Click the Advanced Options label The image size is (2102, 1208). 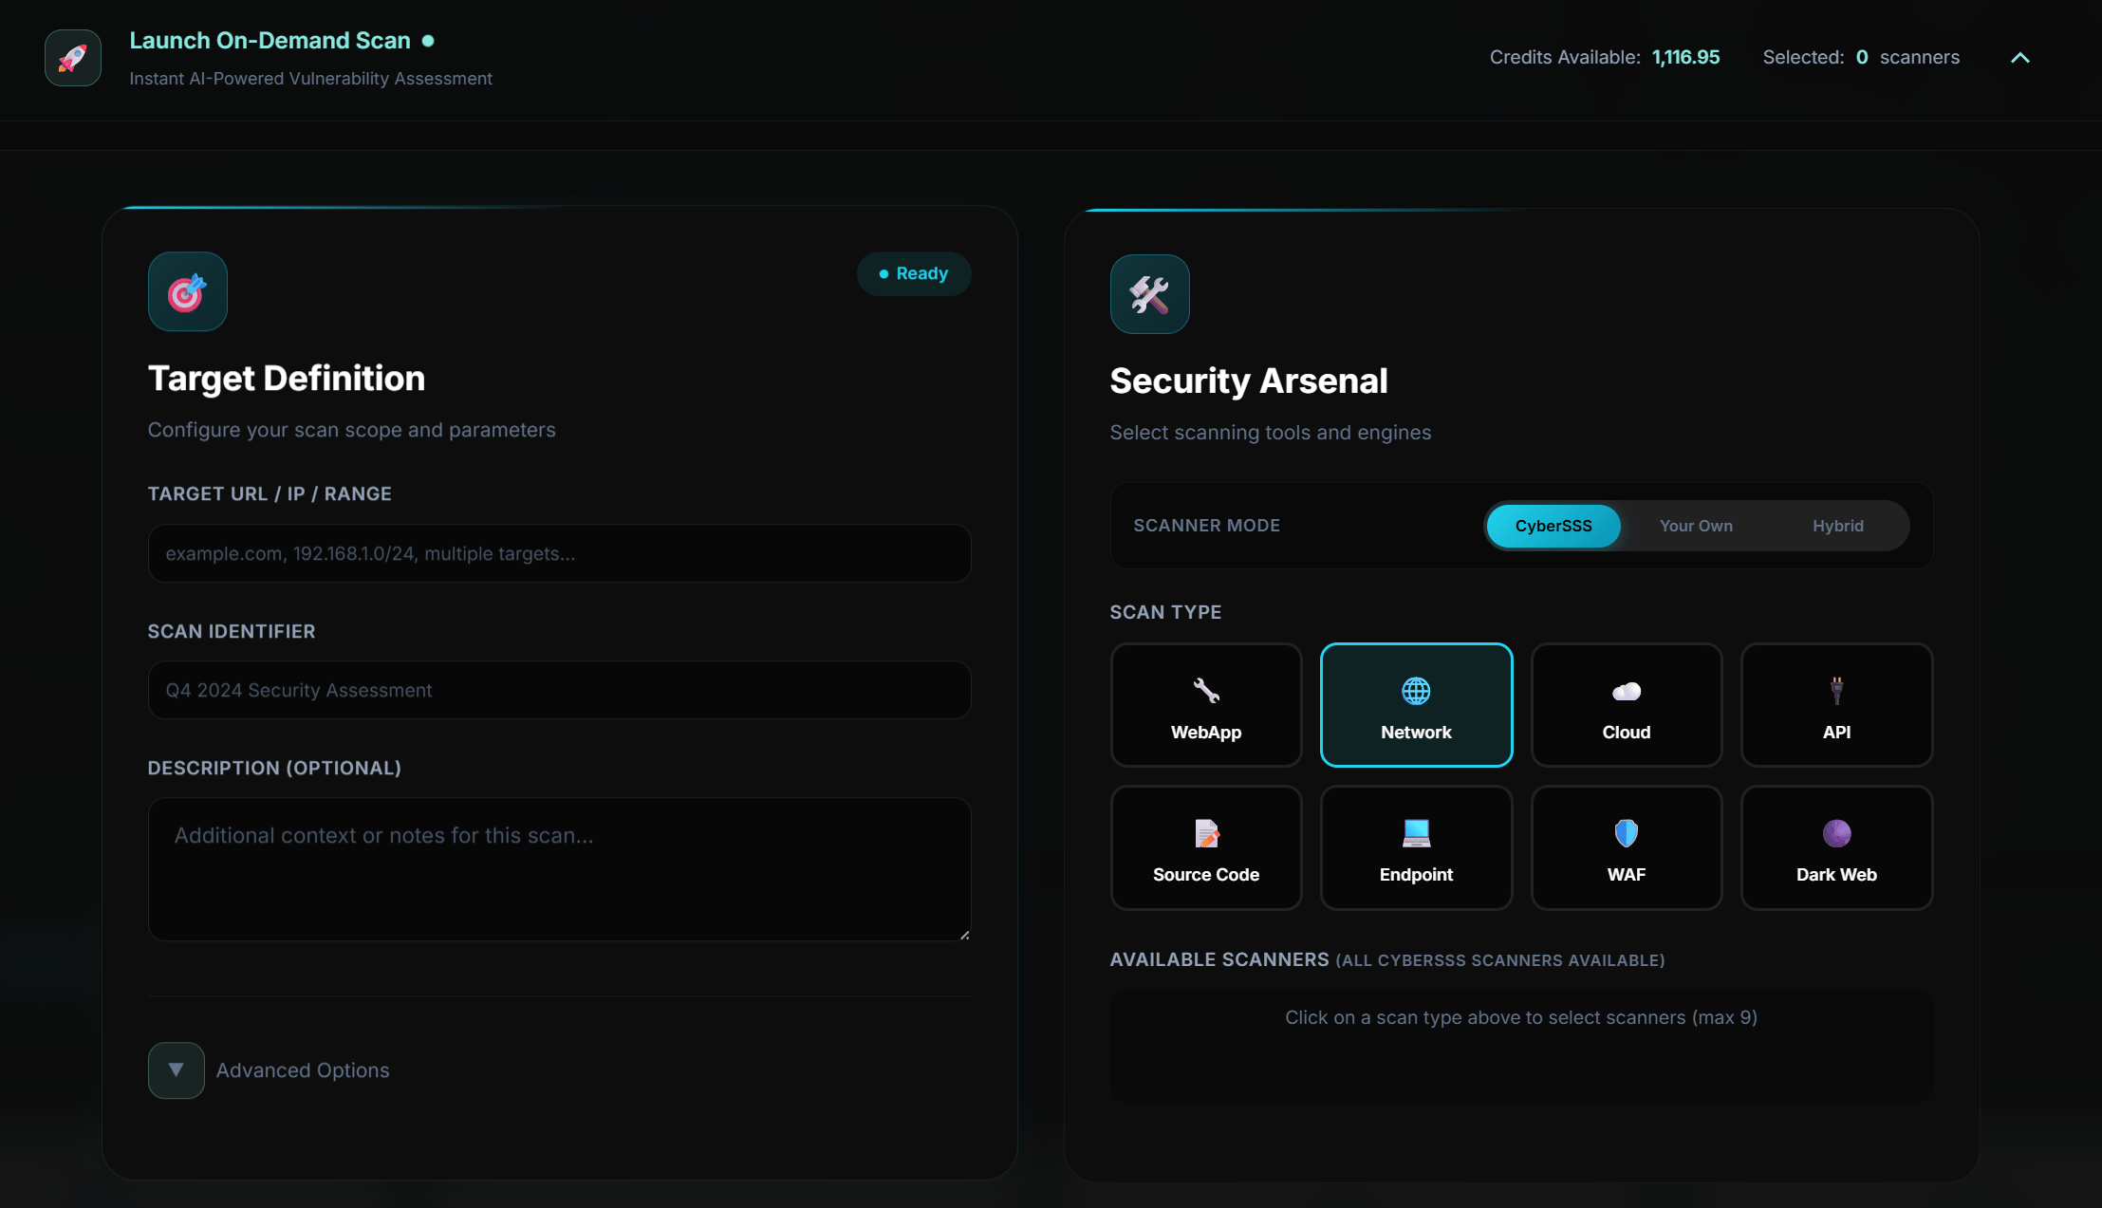pyautogui.click(x=303, y=1070)
